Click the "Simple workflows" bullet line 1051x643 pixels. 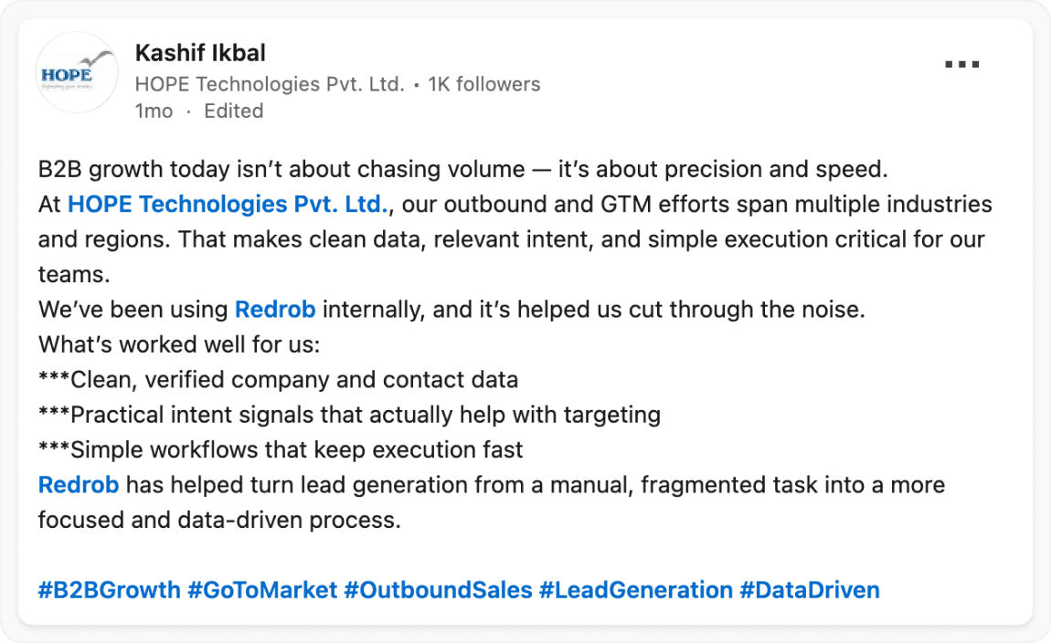(x=281, y=450)
